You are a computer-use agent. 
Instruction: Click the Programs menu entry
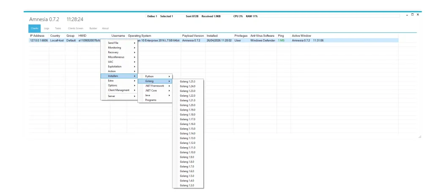[x=151, y=100]
